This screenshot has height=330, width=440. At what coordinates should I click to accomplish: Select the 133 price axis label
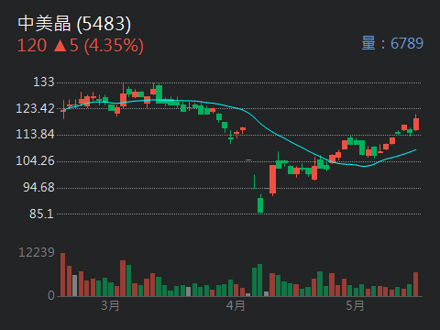44,82
